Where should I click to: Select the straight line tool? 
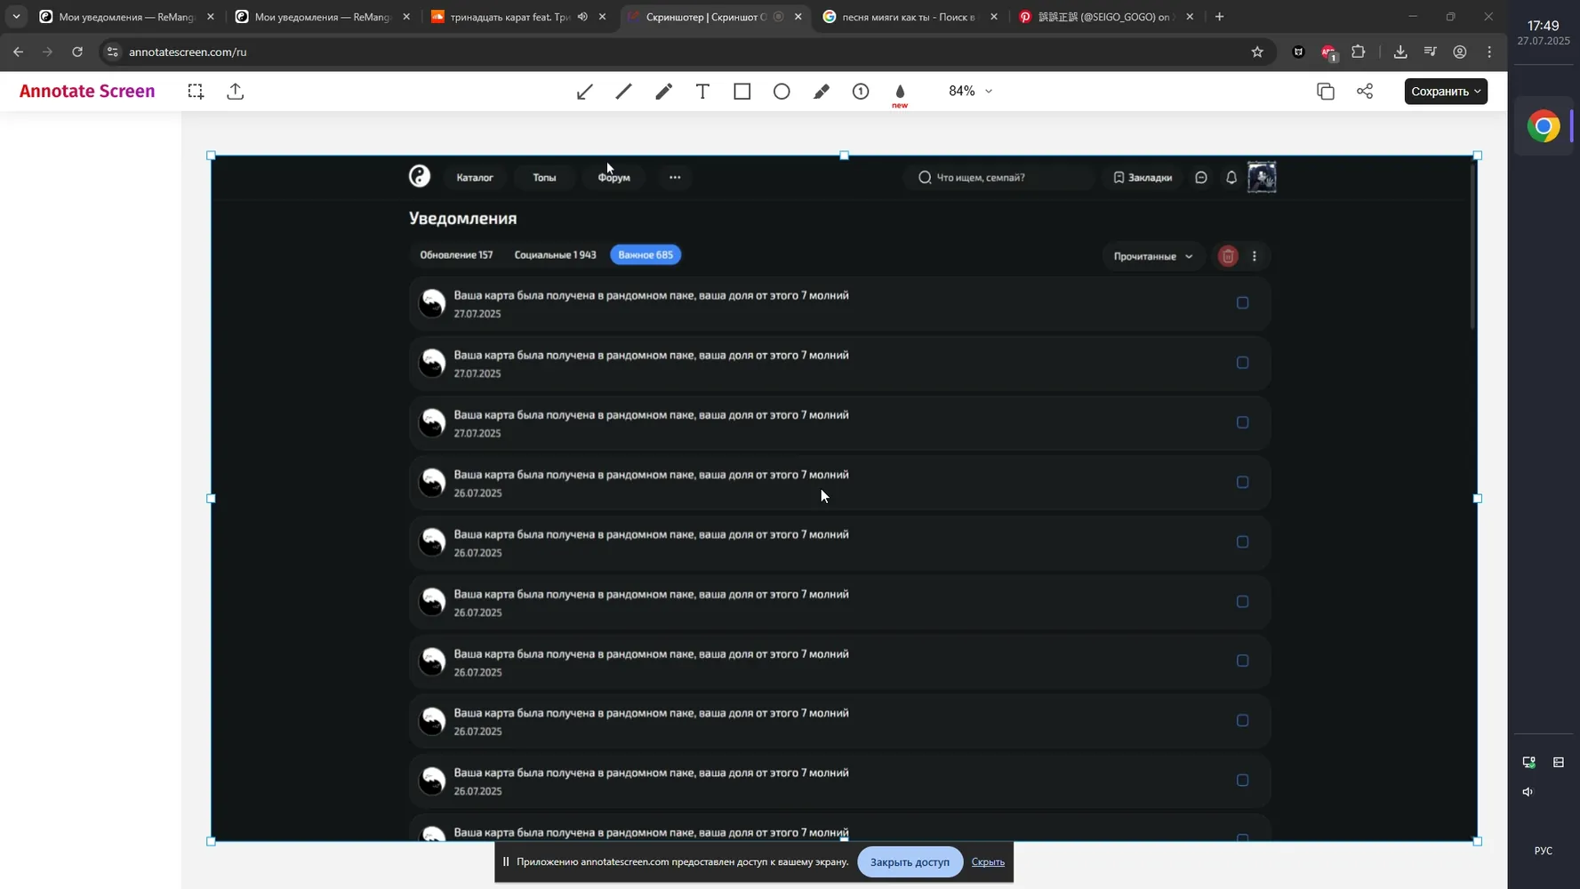pos(624,92)
